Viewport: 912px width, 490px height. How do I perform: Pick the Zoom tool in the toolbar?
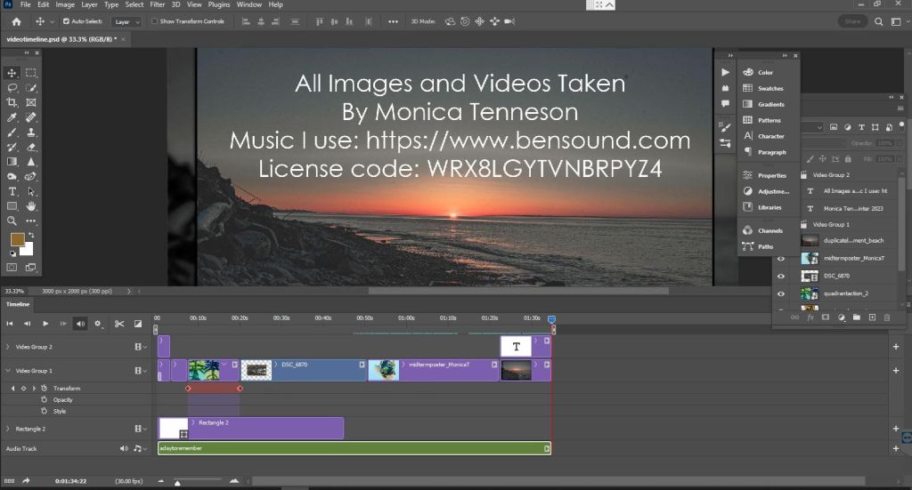click(12, 221)
